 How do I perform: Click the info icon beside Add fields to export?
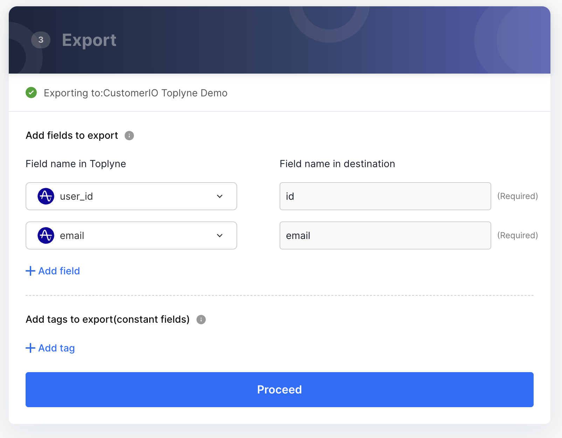pyautogui.click(x=129, y=136)
